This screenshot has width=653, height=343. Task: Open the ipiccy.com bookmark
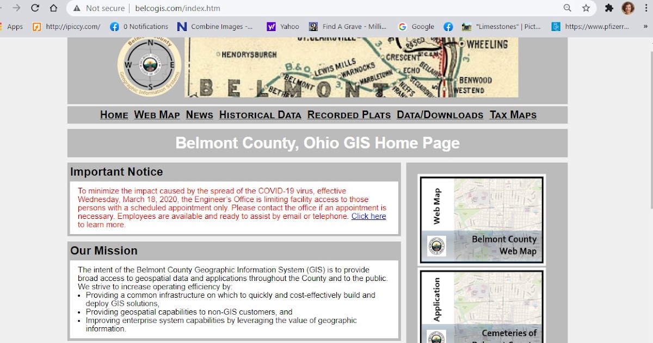pyautogui.click(x=66, y=27)
